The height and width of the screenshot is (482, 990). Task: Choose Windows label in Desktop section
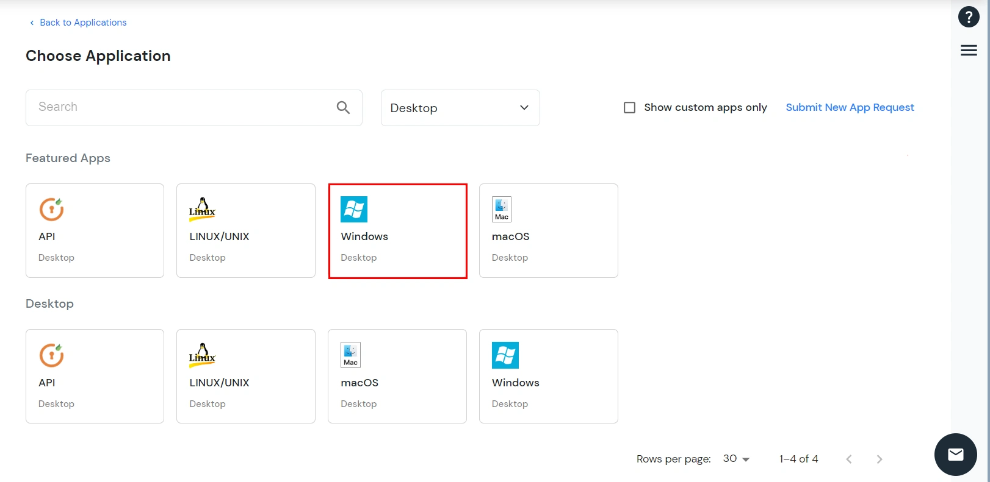coord(516,383)
